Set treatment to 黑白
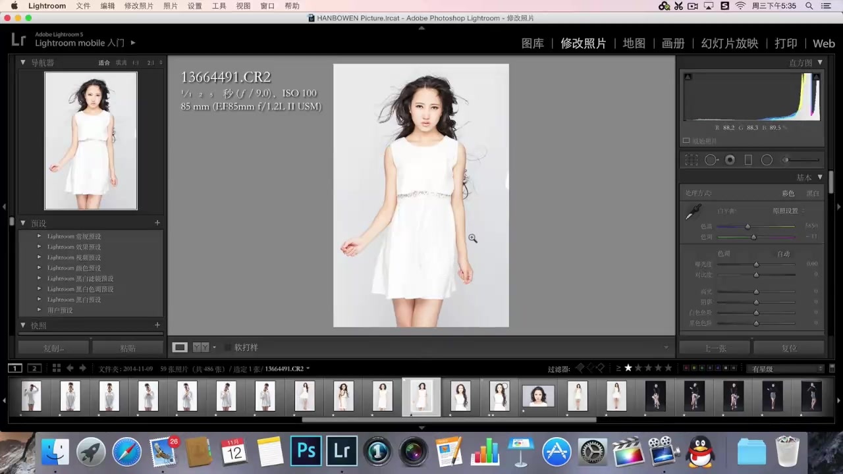Screen dimensions: 843x474 pos(813,194)
